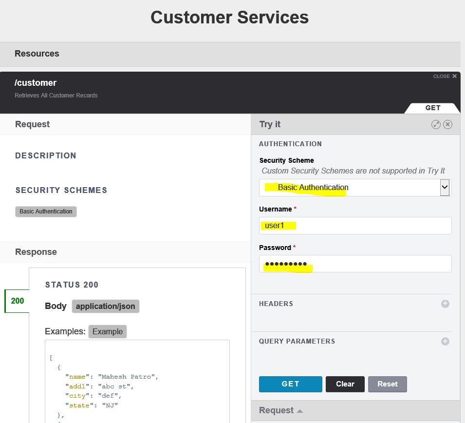Click the Reset button
This screenshot has height=423, width=465.
click(387, 384)
